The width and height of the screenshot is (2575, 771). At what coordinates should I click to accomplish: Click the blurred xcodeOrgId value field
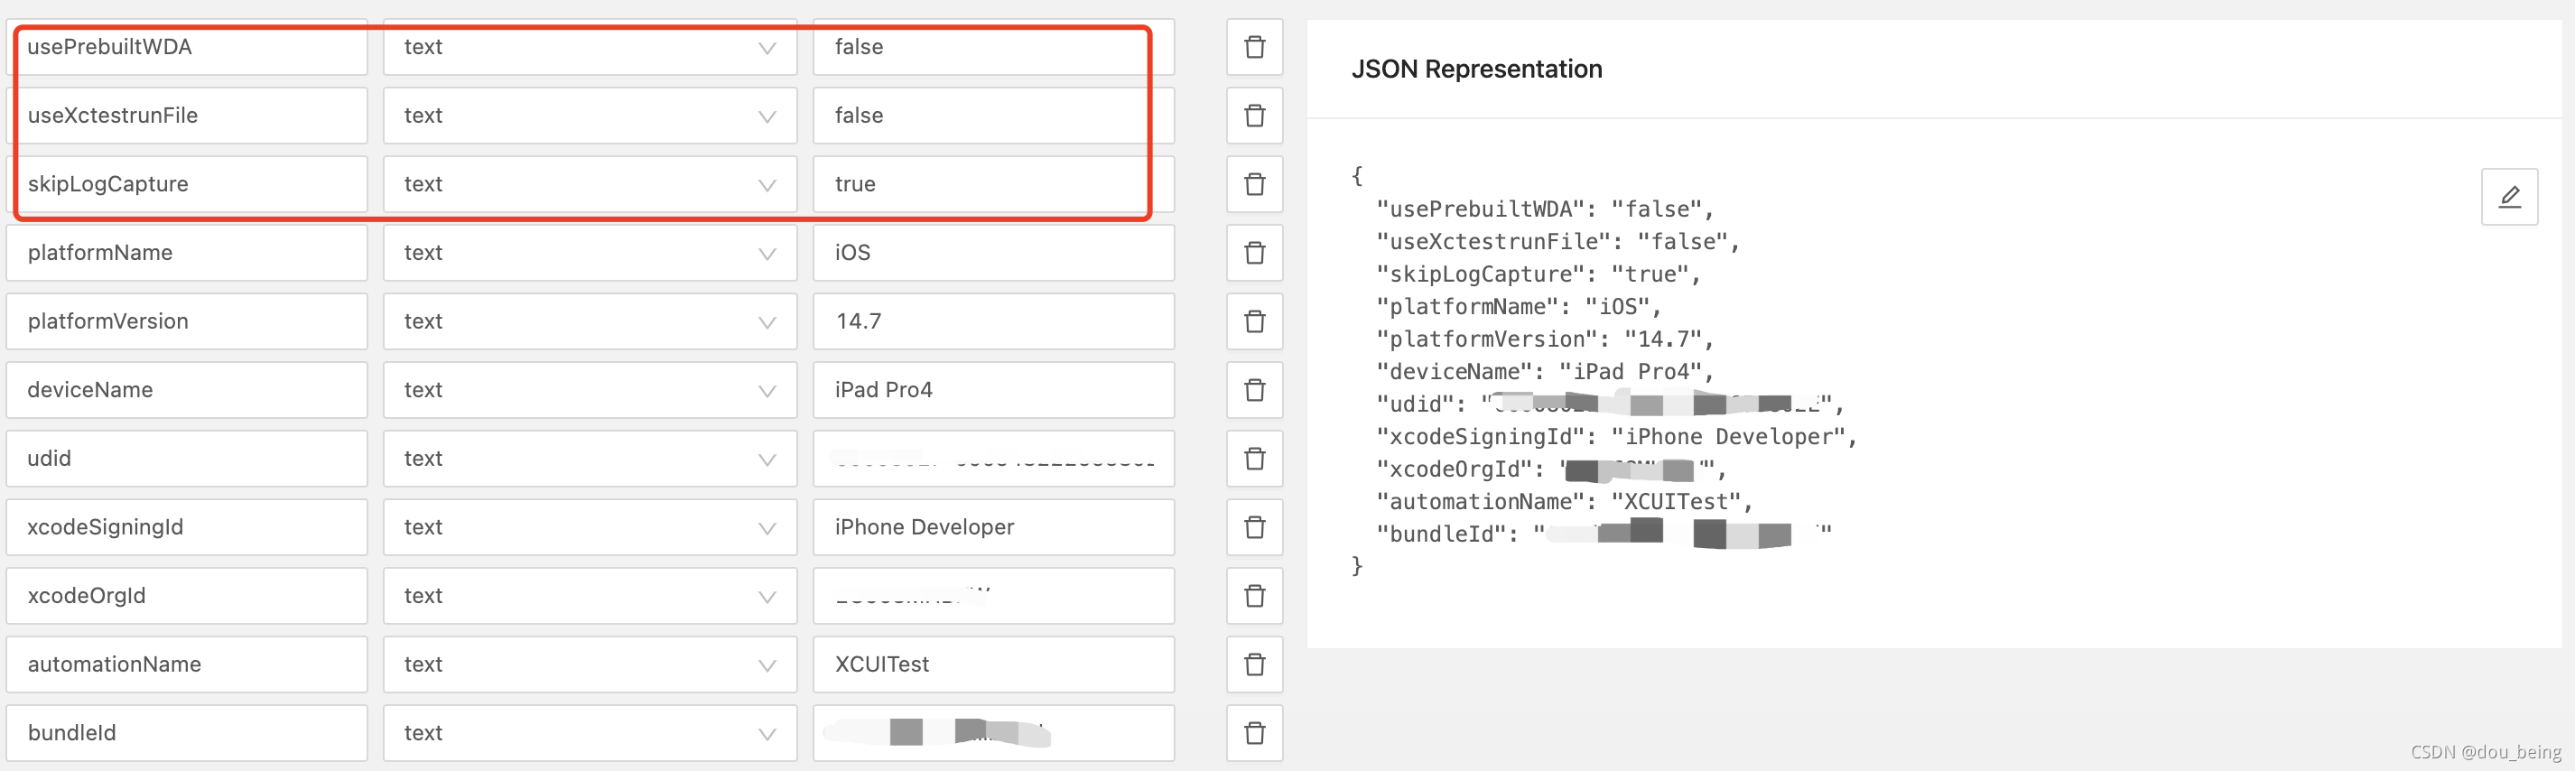993,596
